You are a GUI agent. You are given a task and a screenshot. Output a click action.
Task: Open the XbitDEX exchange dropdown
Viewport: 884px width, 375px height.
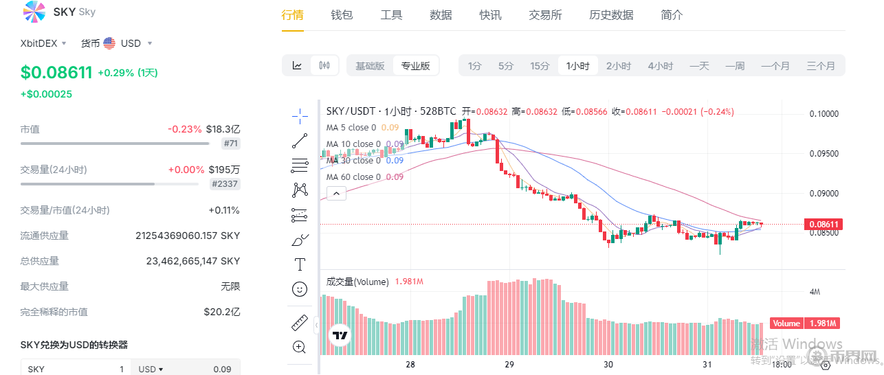point(43,43)
